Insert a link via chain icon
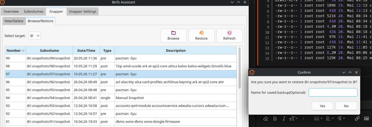The height and width of the screenshot is (127, 372). 357,119
